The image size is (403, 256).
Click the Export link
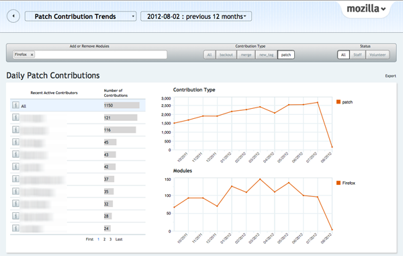point(390,76)
